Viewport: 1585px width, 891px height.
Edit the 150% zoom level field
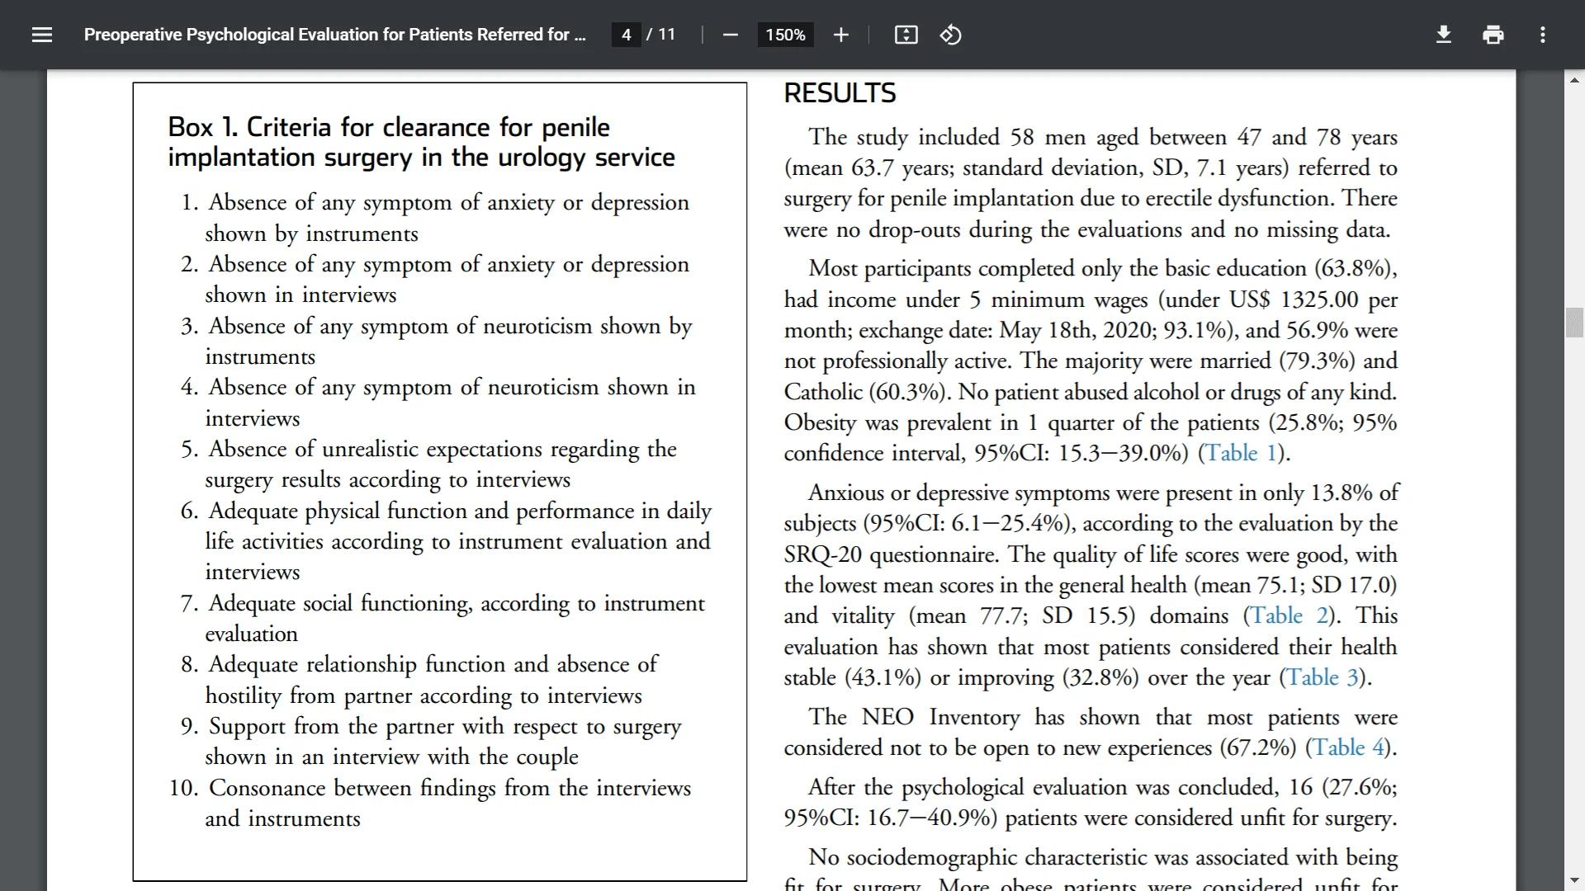(785, 35)
